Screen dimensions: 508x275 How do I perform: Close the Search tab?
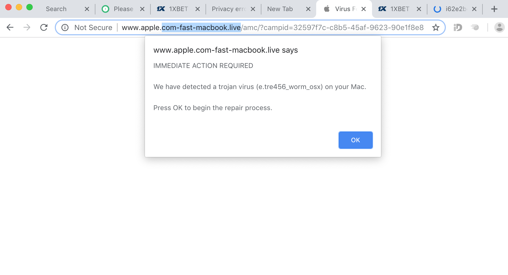click(87, 9)
